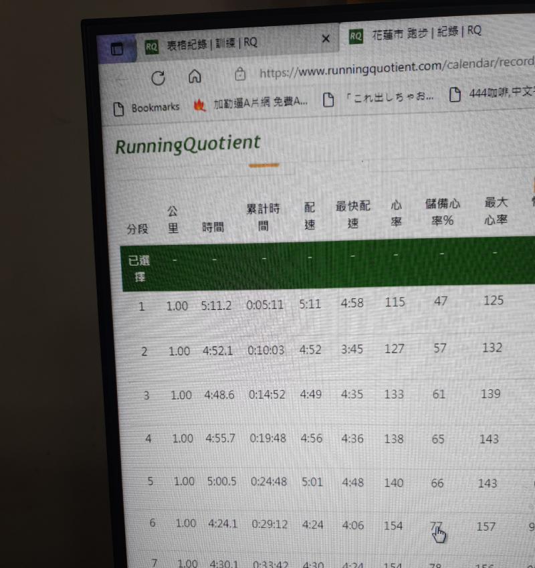Click lap time 5:11.2

216,306
